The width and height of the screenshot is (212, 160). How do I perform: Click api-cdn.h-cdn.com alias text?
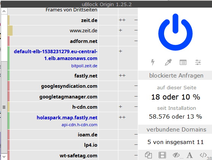[x=80, y=125]
